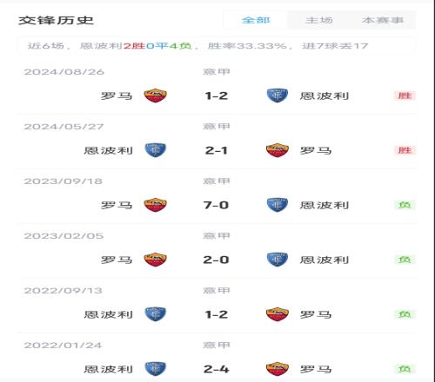Open the 2-4 score on 2022/01/24
Image resolution: width=435 pixels, height=382 pixels.
pos(217,369)
